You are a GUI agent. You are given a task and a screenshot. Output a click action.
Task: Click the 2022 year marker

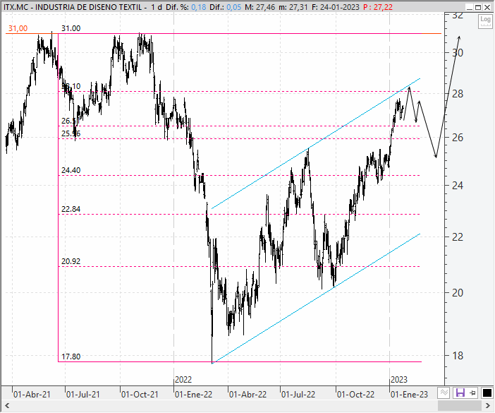[x=183, y=380]
